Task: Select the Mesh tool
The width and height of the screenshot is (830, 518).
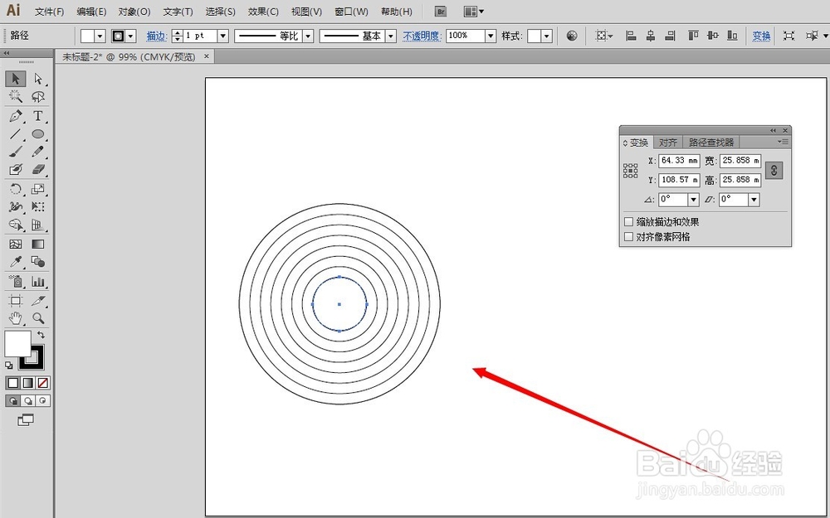Action: [x=15, y=244]
